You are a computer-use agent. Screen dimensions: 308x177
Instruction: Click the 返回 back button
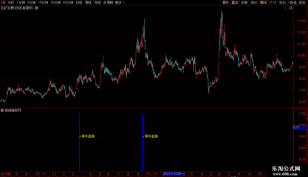coord(302,2)
